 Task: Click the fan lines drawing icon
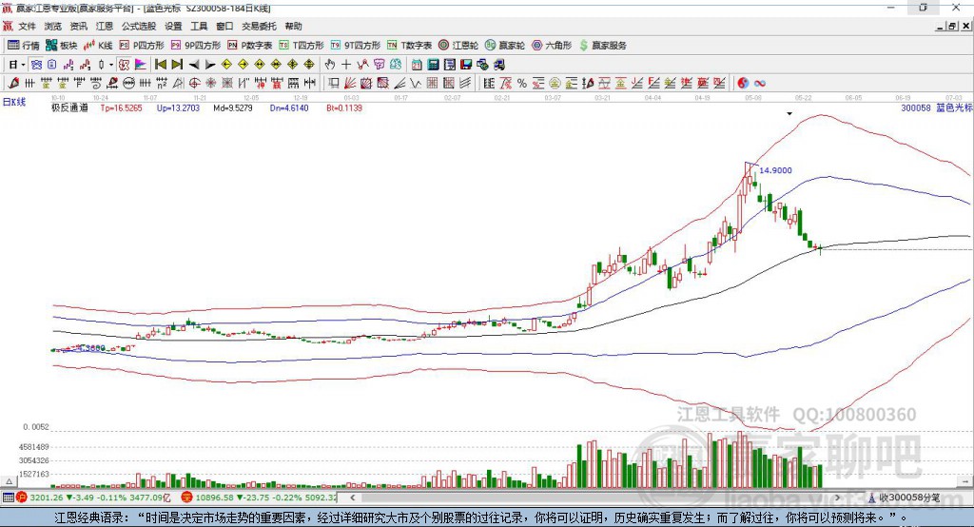pos(350,83)
